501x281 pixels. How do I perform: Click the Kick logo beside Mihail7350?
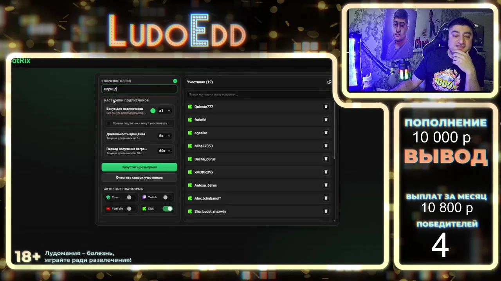point(190,146)
